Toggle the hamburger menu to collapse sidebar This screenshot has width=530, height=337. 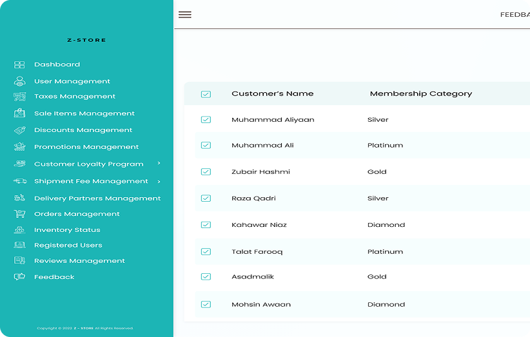185,15
